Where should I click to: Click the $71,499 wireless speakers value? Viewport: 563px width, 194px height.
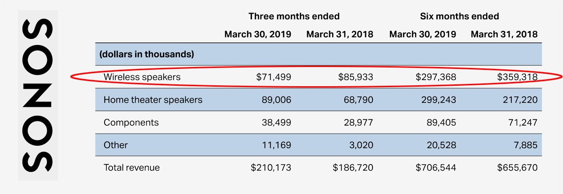274,77
